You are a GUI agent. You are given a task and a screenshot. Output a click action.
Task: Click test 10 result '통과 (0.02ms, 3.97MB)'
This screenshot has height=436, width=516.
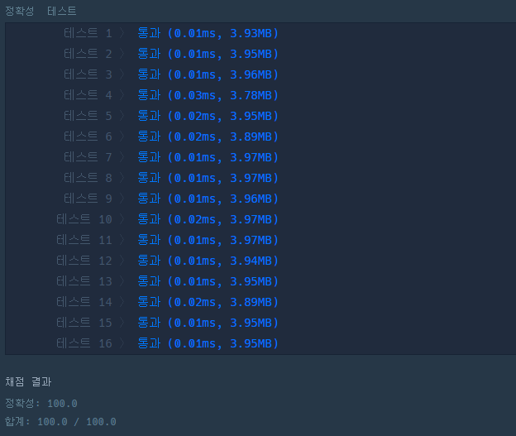[x=208, y=219]
